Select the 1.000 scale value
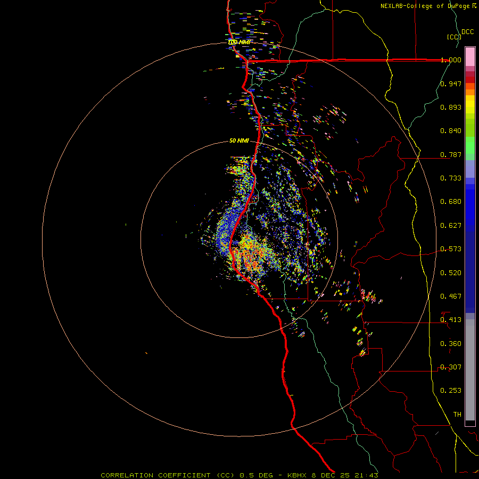 pyautogui.click(x=451, y=60)
